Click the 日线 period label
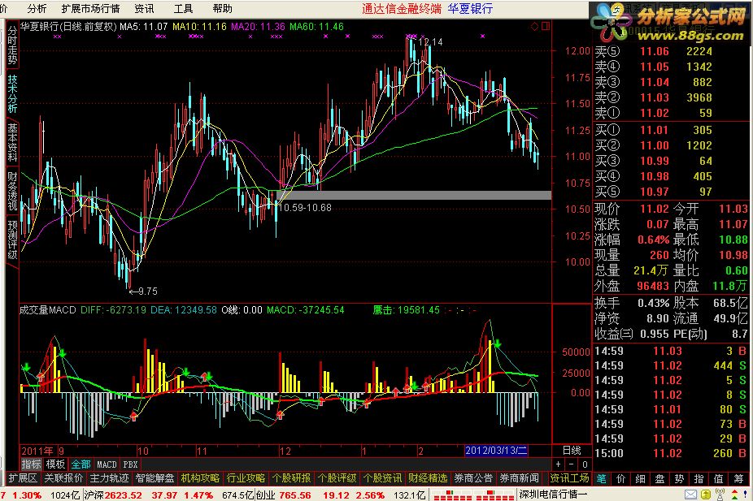753x501 pixels. pos(572,450)
